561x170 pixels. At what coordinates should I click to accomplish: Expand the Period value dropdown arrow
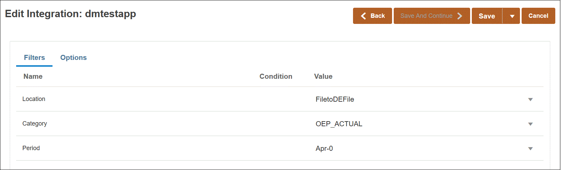(530, 148)
